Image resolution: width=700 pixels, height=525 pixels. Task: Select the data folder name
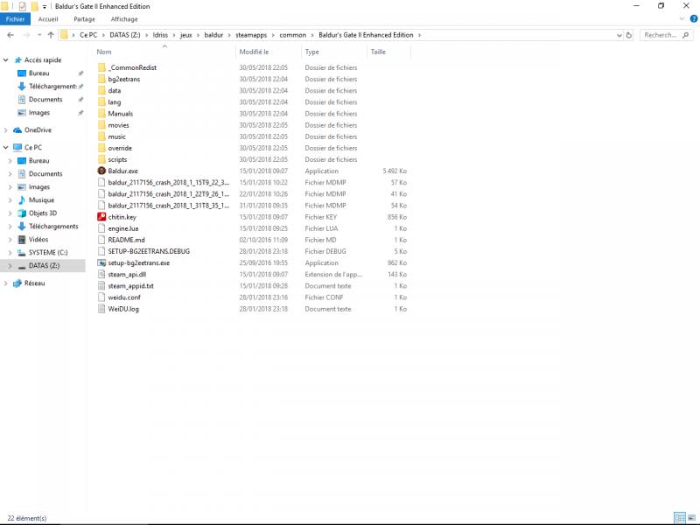click(x=115, y=91)
